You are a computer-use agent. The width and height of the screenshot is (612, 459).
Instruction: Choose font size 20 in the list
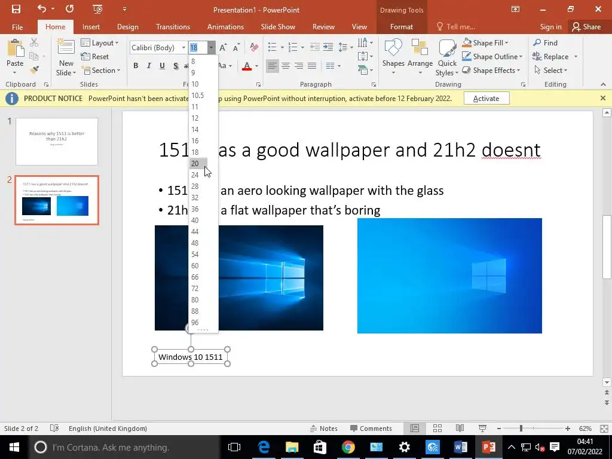[198, 164]
